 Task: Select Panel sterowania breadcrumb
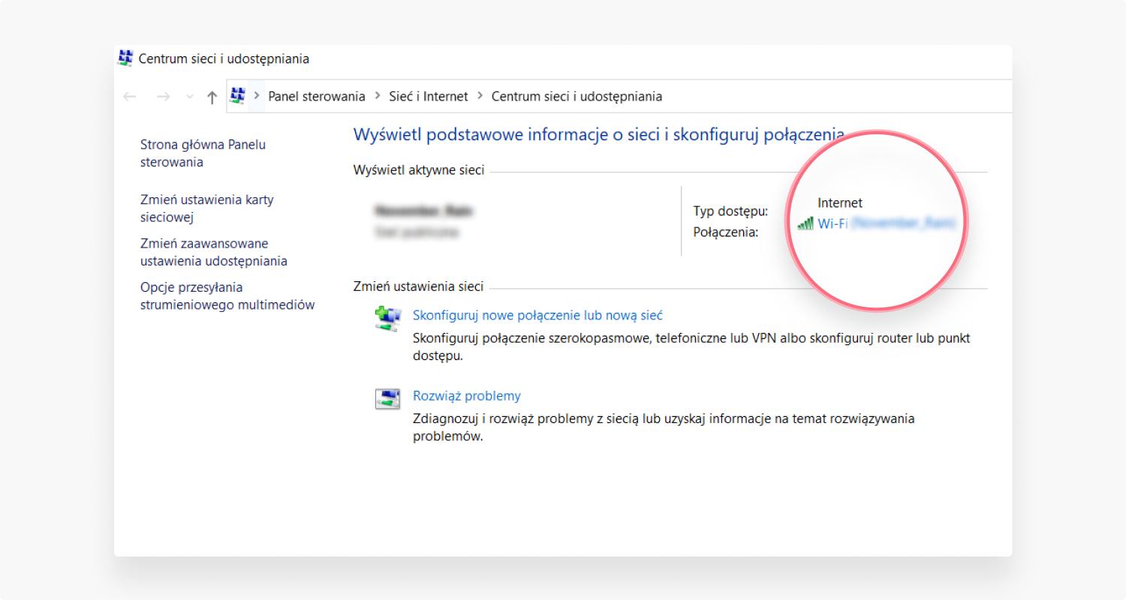[317, 96]
